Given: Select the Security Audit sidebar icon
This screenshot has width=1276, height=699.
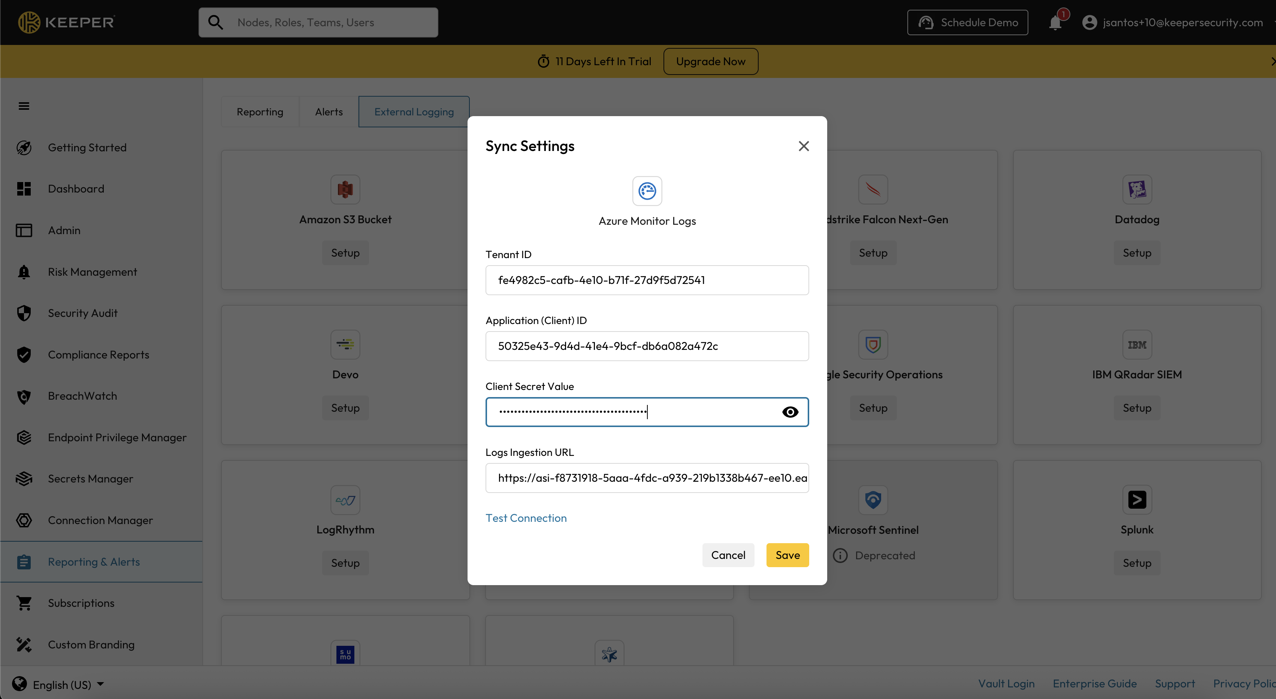Looking at the screenshot, I should click(x=24, y=312).
